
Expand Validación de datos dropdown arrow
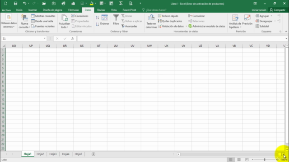click(x=186, y=26)
